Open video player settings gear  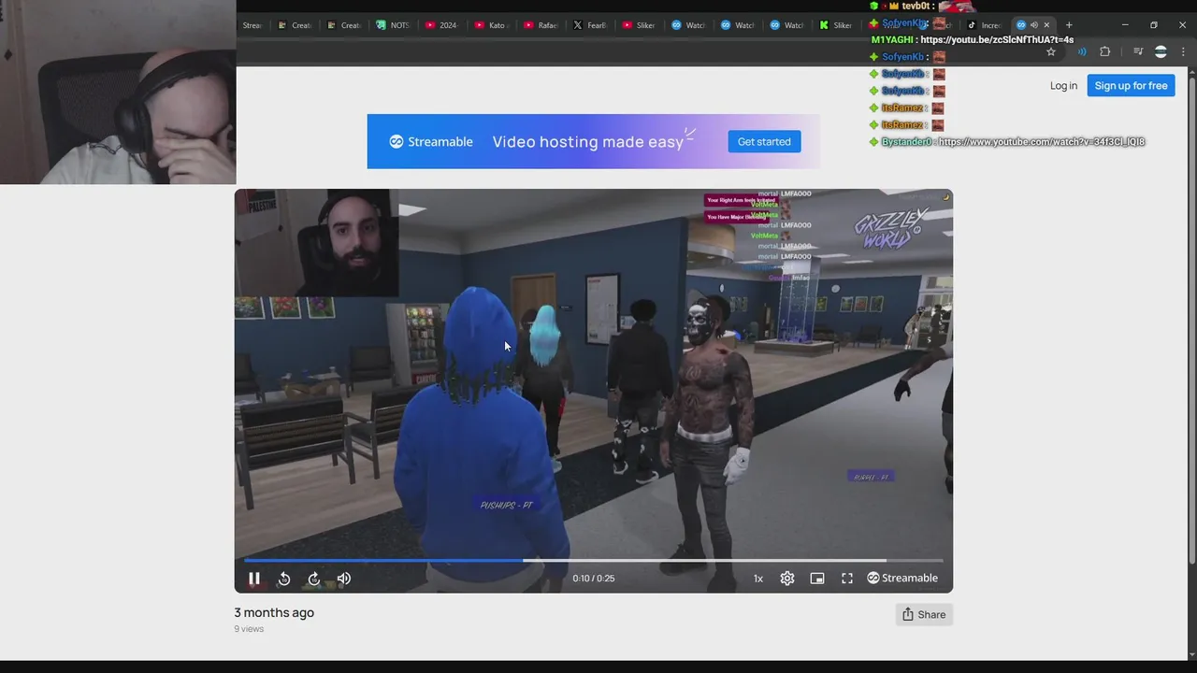coord(787,579)
